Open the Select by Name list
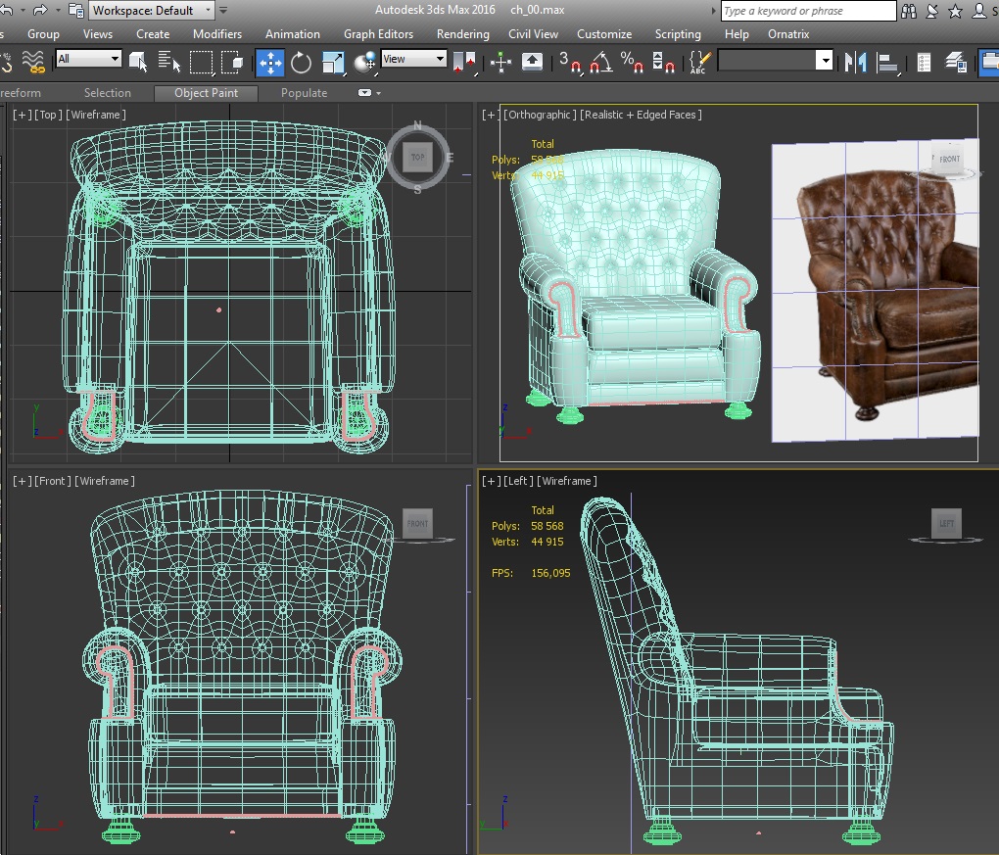Viewport: 999px width, 855px height. (x=168, y=63)
